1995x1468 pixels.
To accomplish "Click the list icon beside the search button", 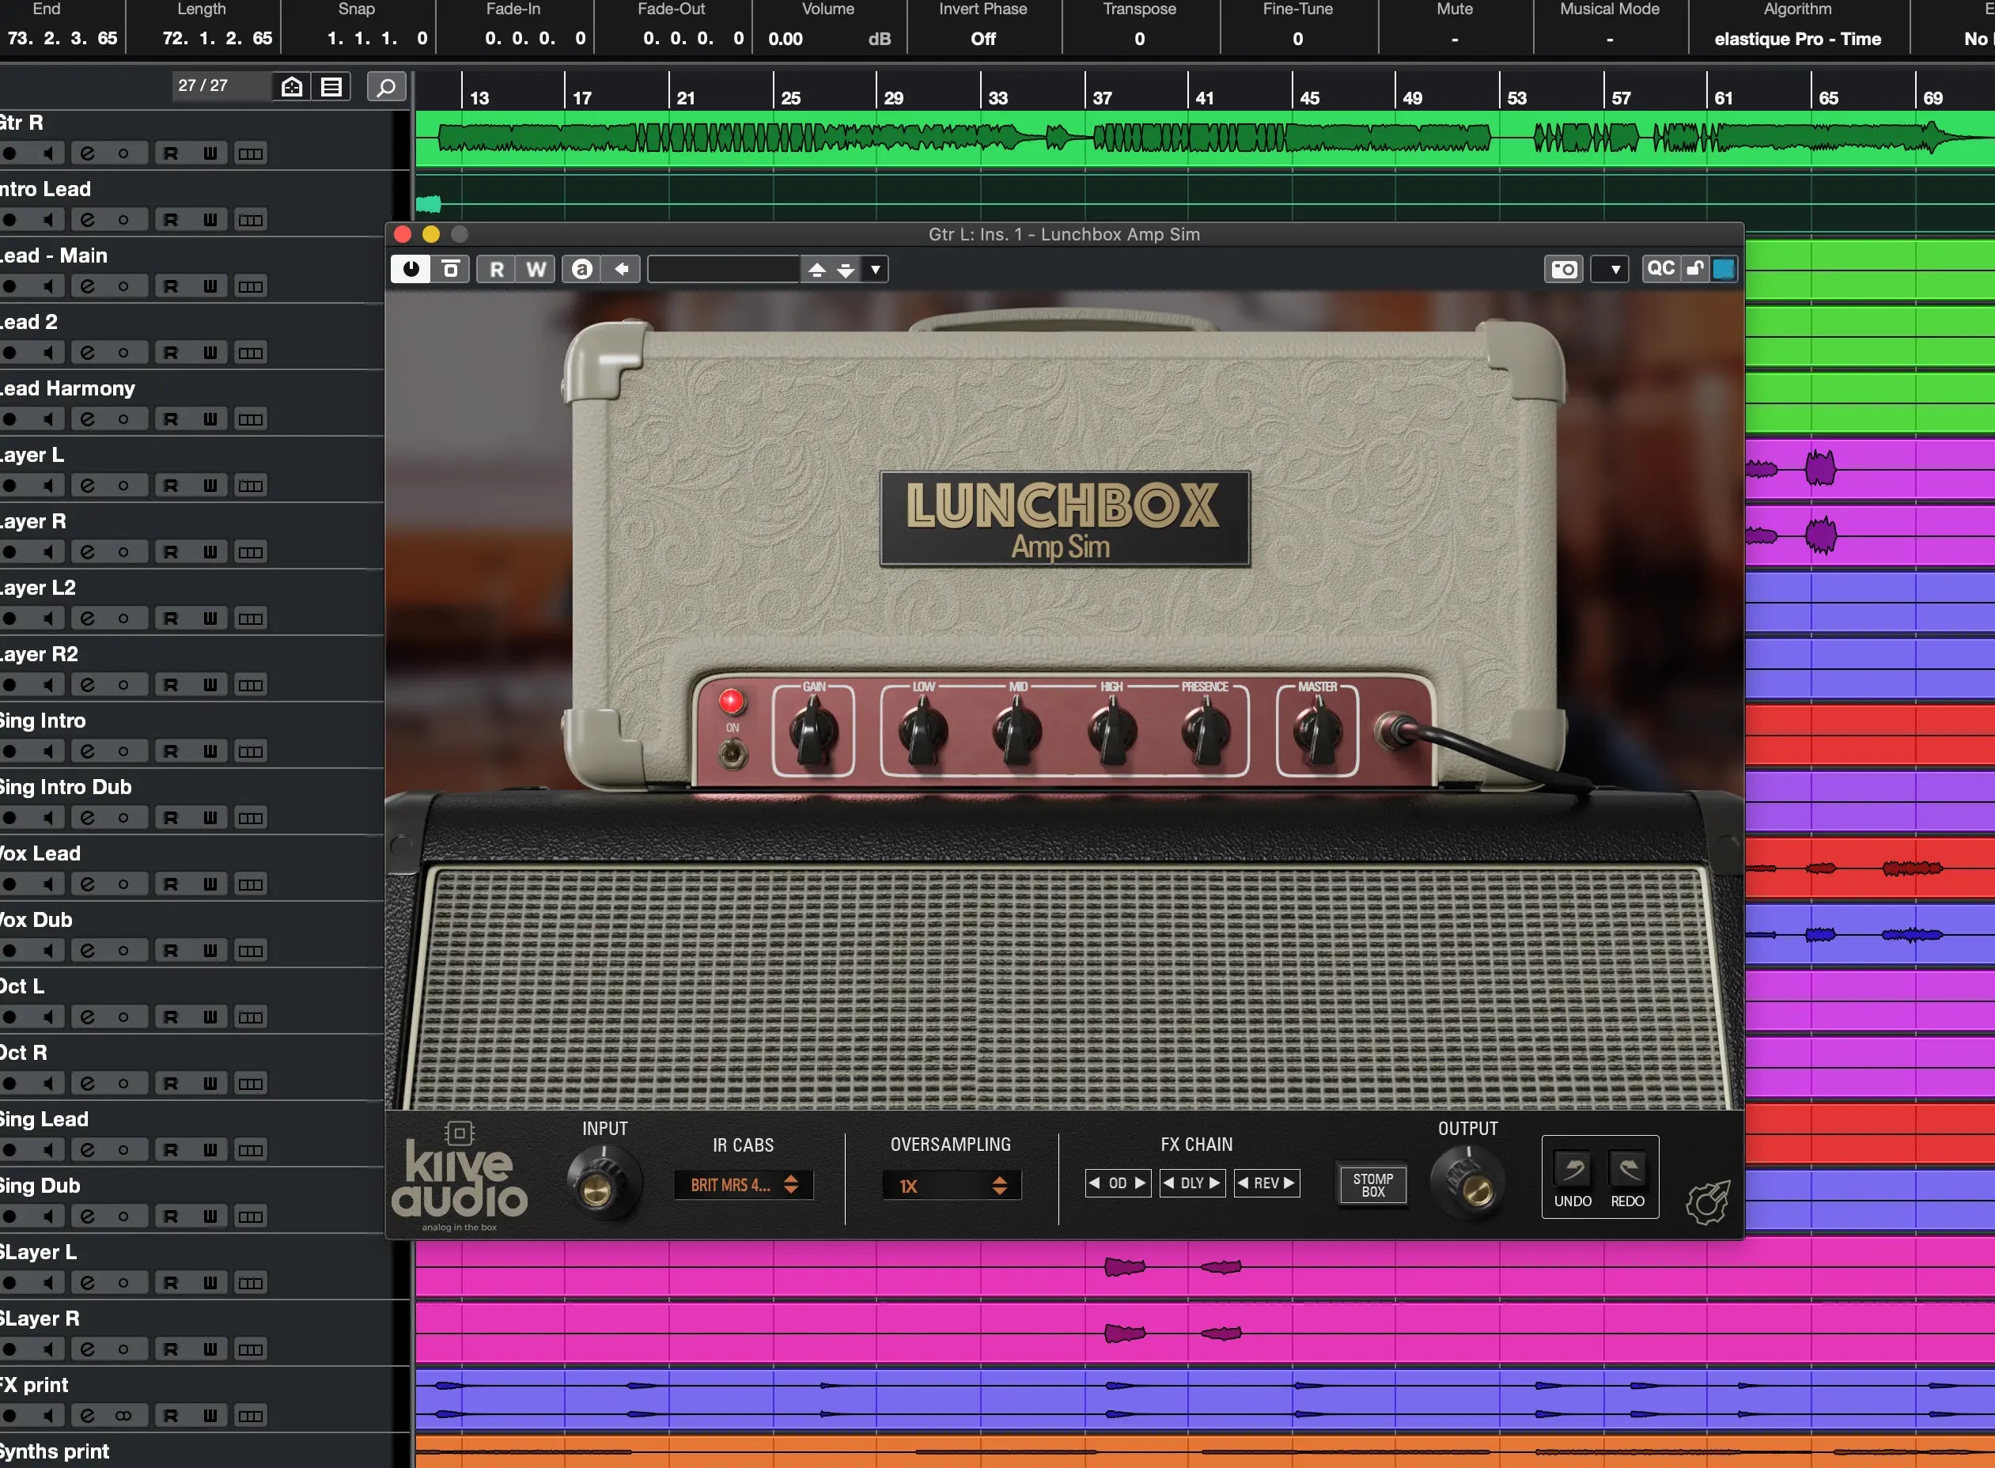I will (x=331, y=87).
